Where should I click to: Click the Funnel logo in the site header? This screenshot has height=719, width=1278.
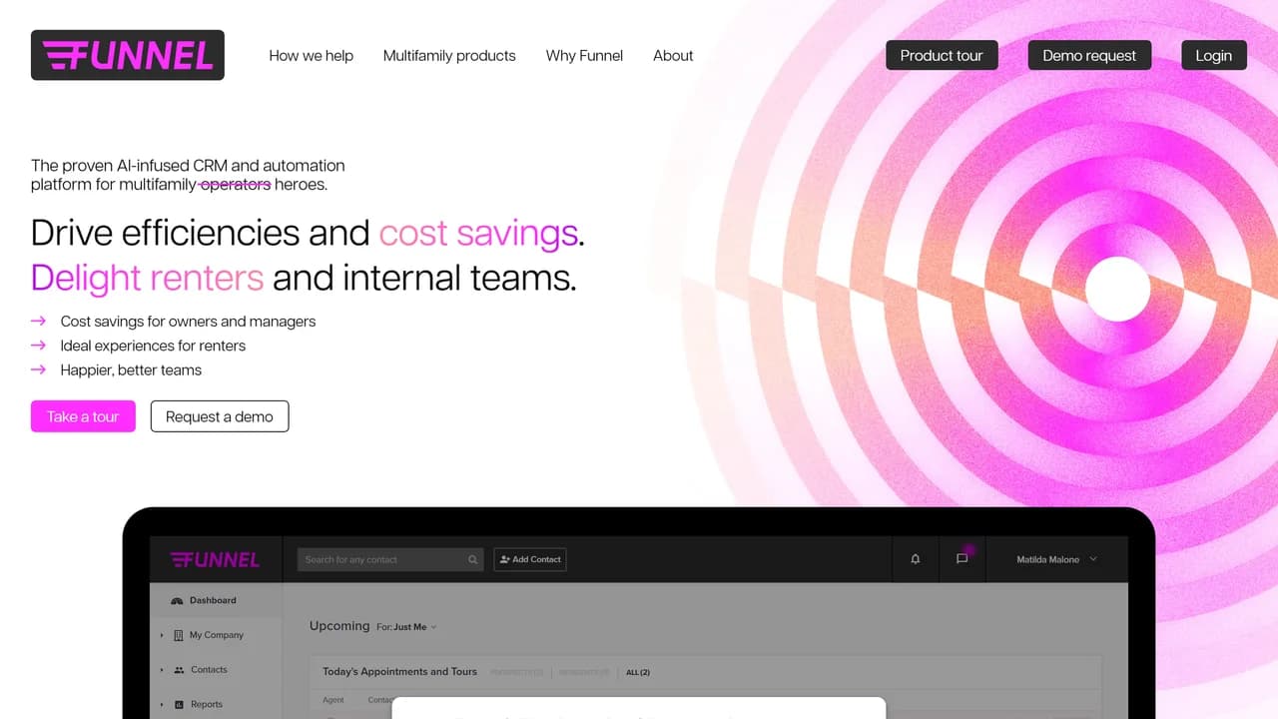click(128, 55)
